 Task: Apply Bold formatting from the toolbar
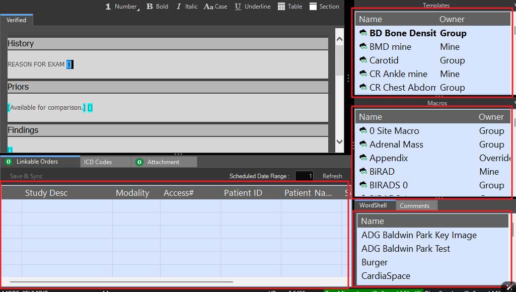tap(157, 7)
